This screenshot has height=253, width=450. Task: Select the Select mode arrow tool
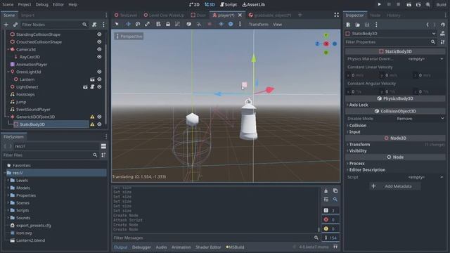pos(117,25)
